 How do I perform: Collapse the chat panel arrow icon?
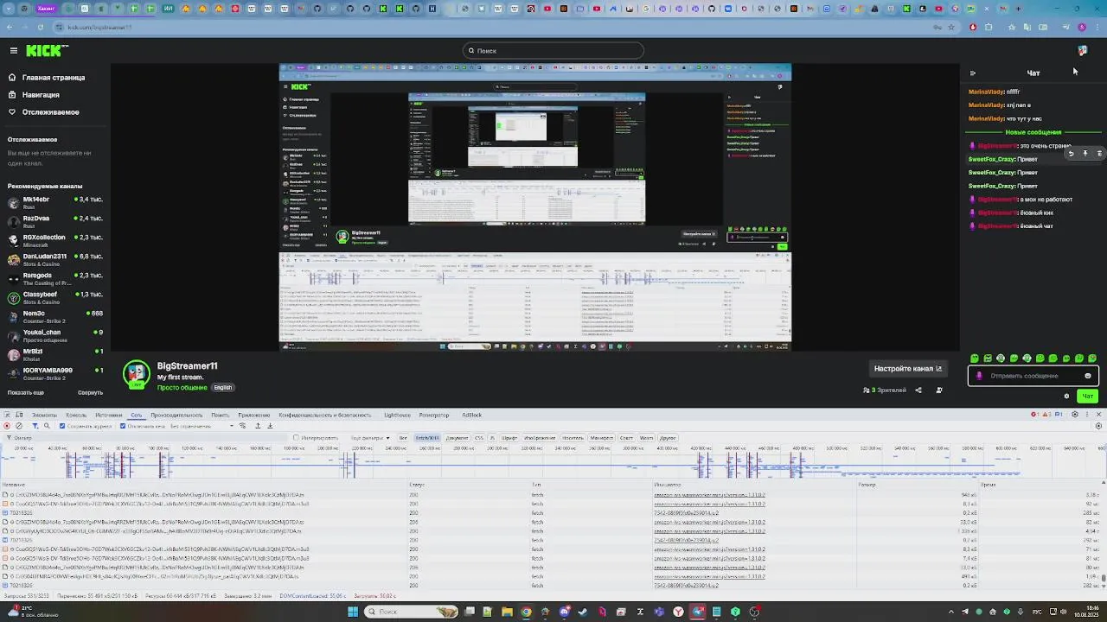(973, 73)
